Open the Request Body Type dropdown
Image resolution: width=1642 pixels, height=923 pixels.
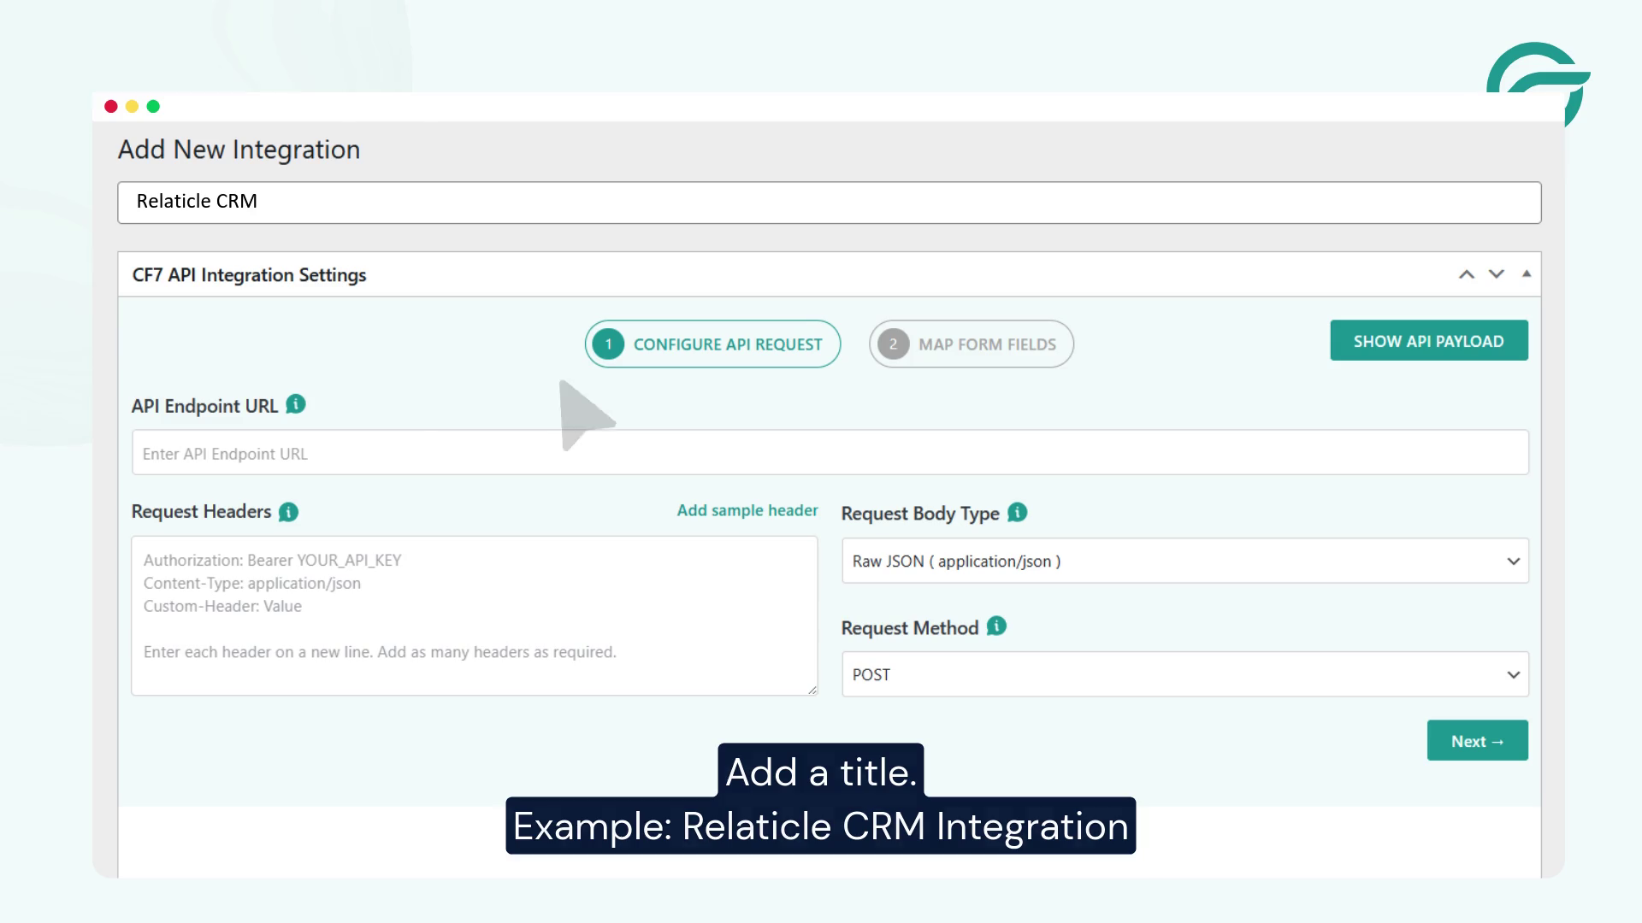[1185, 561]
